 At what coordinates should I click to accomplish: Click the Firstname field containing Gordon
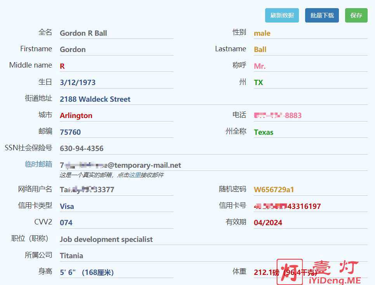pos(116,49)
